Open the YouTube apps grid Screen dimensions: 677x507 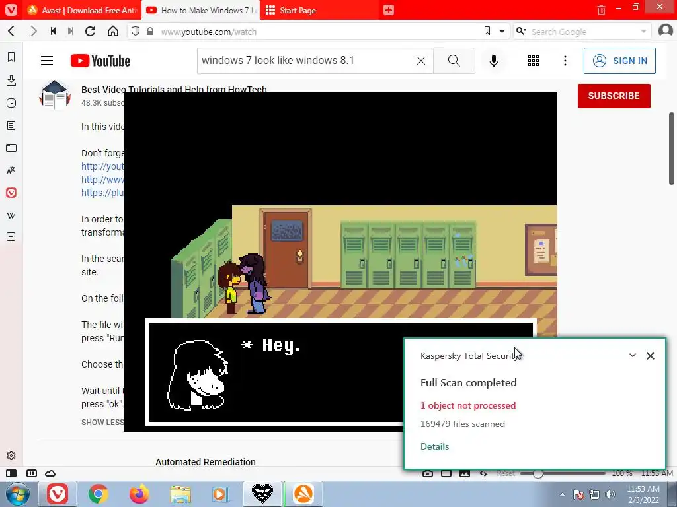(x=534, y=61)
